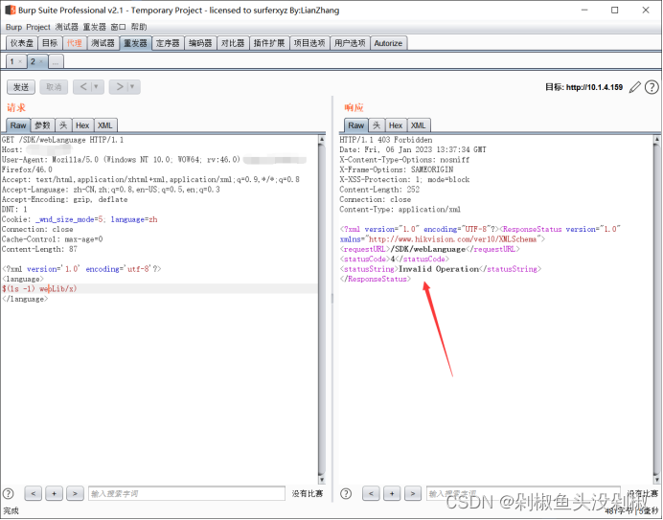Open the 窗口 menu
This screenshot has height=520, width=663.
tap(118, 27)
